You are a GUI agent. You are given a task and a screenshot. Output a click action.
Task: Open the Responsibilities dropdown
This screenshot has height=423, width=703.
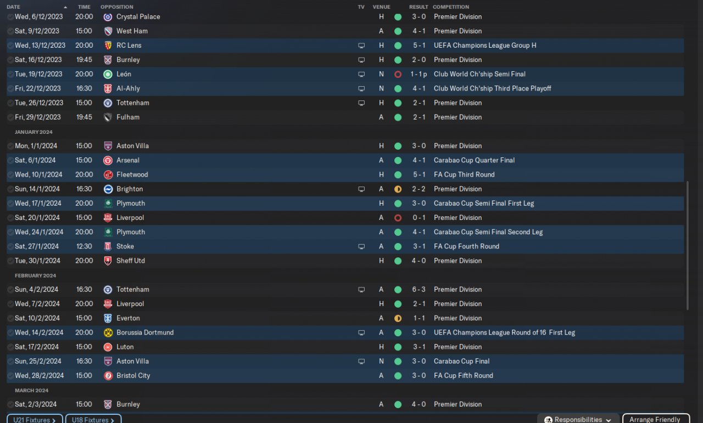578,419
